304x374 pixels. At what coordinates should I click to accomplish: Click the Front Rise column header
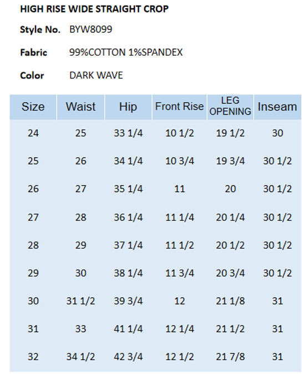point(180,107)
